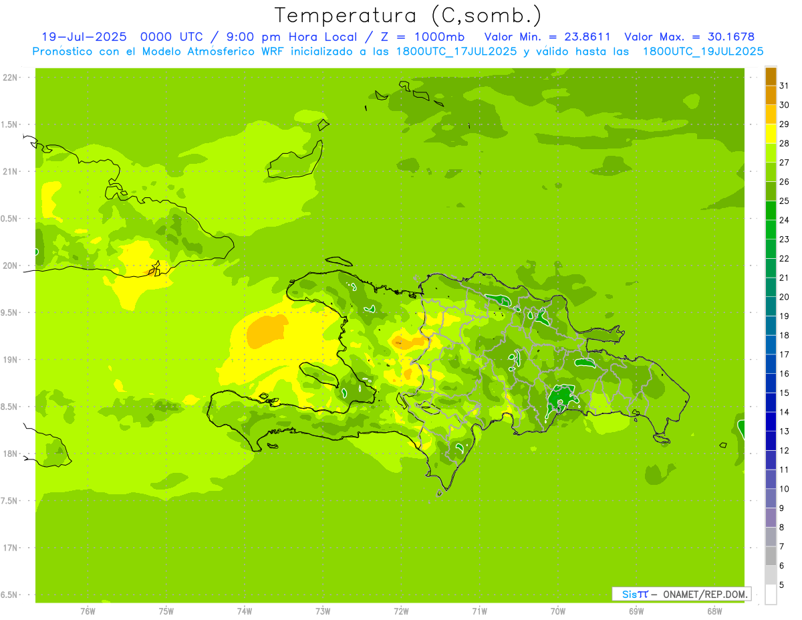
Task: Click the '75W' longitude axis label
Action: tap(166, 611)
